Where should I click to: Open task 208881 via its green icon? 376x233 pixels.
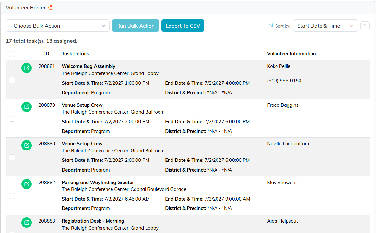click(x=27, y=68)
